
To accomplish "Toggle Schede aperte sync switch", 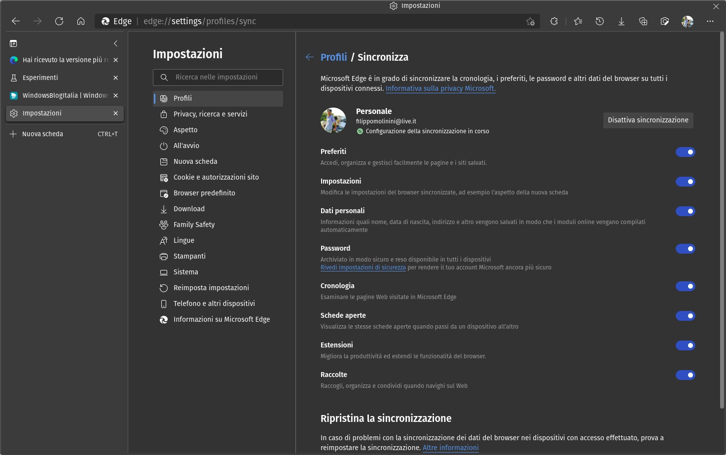I will (x=686, y=316).
